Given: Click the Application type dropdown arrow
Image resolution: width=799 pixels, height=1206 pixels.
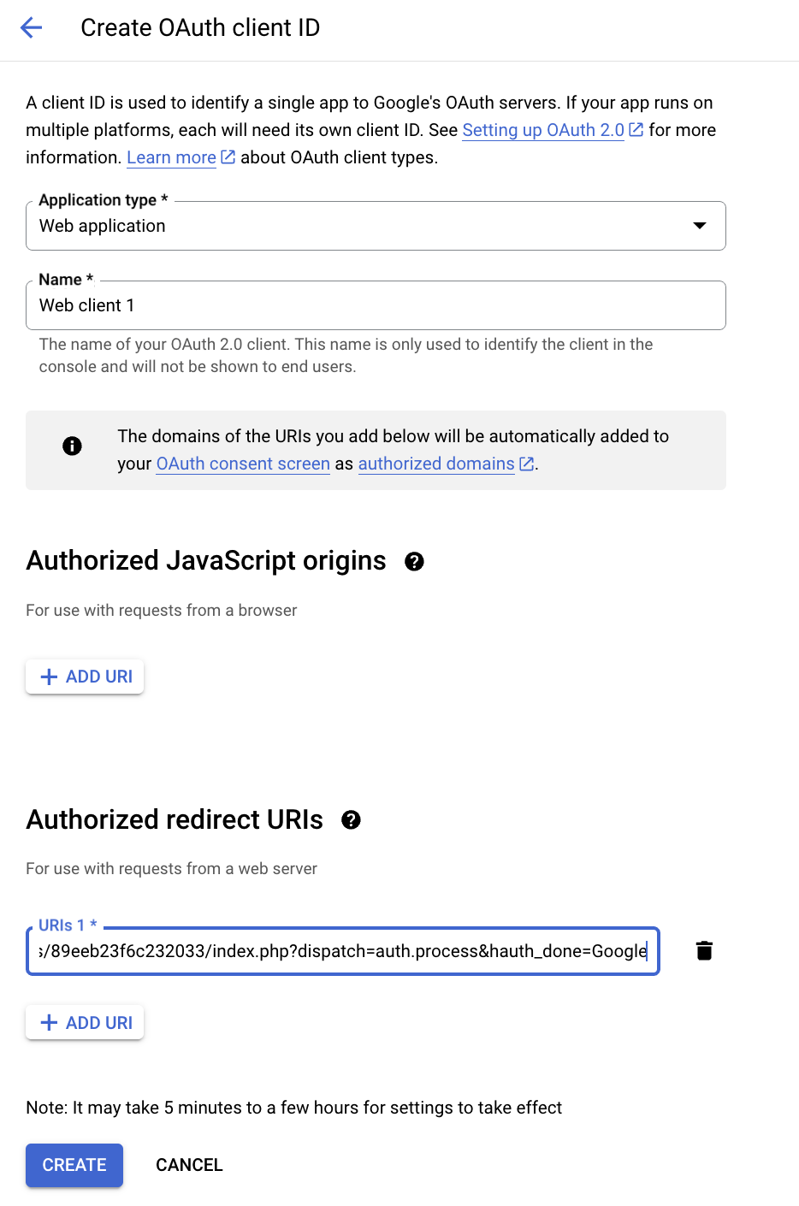Looking at the screenshot, I should [700, 226].
